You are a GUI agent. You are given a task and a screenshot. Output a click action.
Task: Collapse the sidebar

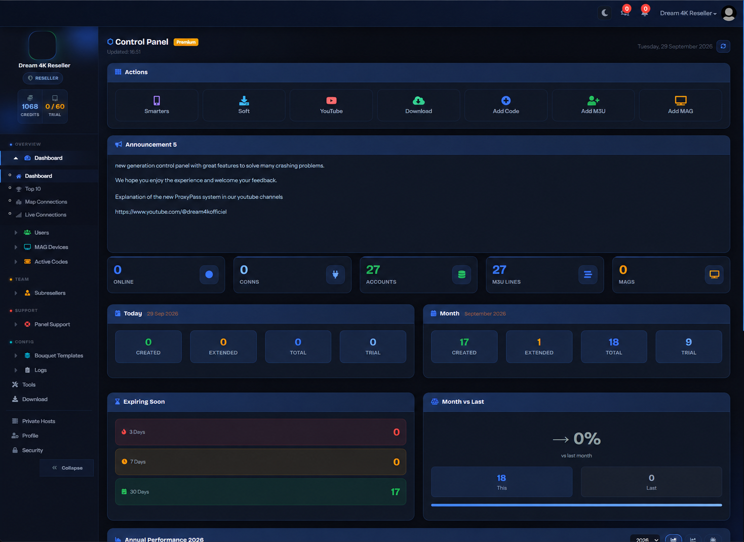[67, 468]
